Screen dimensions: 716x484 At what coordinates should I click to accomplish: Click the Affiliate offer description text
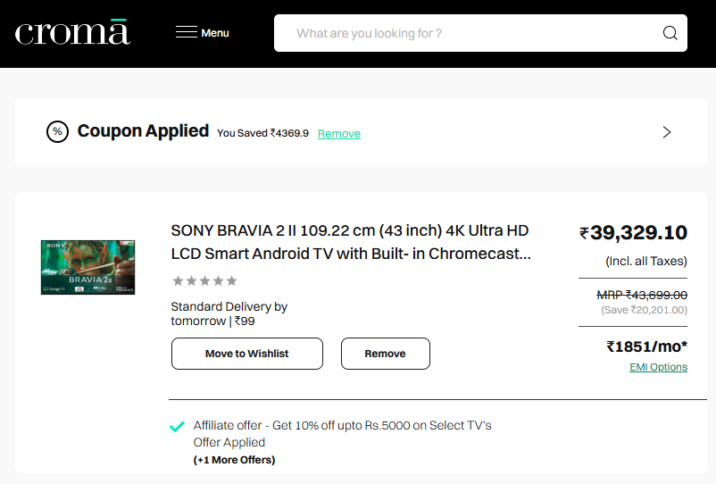[x=342, y=426]
